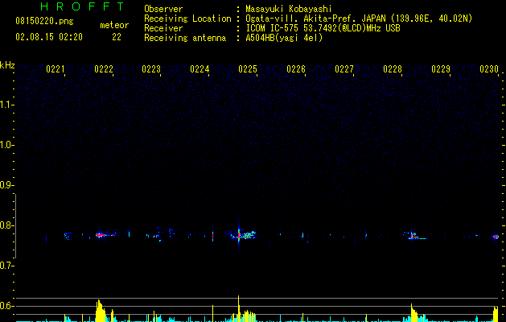Click the 0.9 kHz axis label
Viewport: 506px width, 322px height.
[6, 185]
